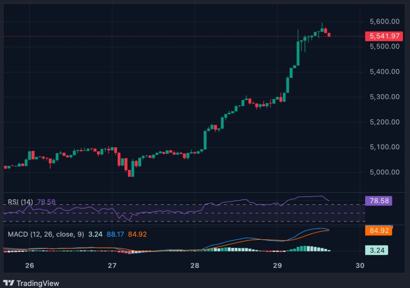
Task: Click date label 27 on time axis
Action: pyautogui.click(x=112, y=266)
